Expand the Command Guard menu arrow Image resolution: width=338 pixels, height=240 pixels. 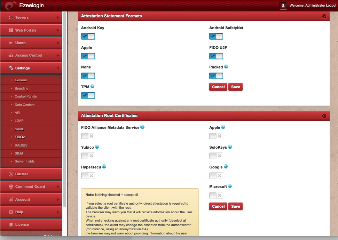tap(58, 187)
